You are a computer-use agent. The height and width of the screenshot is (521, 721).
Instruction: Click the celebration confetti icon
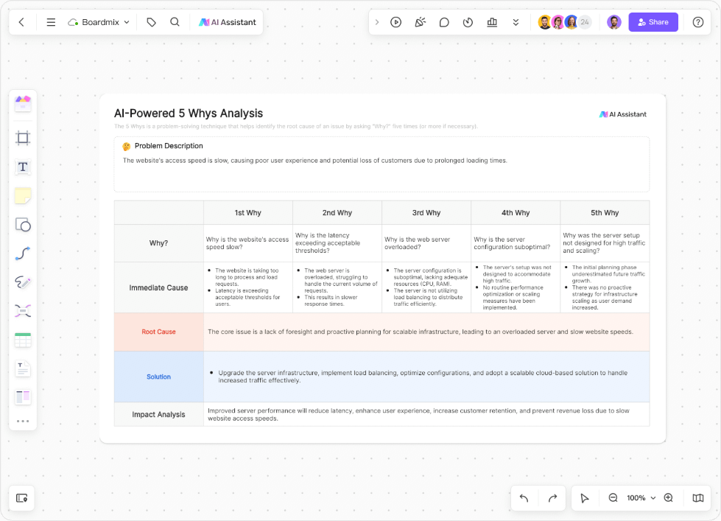pyautogui.click(x=420, y=22)
